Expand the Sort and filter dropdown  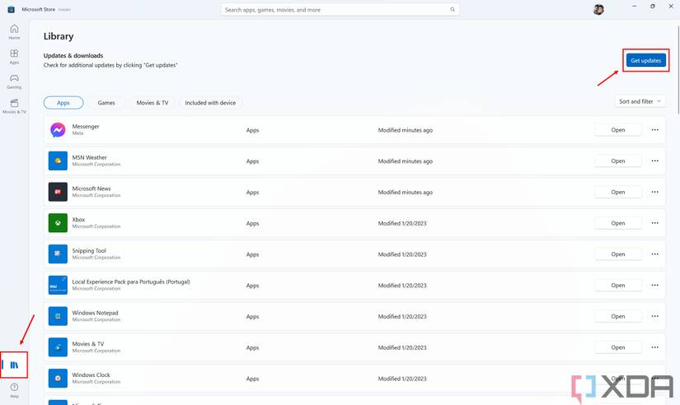point(640,101)
